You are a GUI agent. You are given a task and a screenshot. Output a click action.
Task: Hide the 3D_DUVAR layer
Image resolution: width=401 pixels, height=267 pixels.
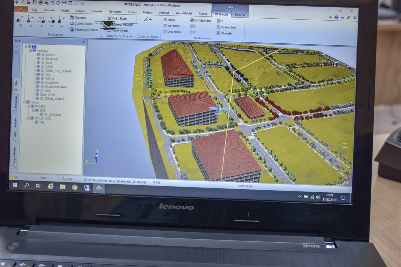point(39,55)
